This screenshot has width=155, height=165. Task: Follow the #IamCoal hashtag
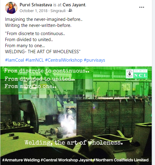tap(15, 60)
